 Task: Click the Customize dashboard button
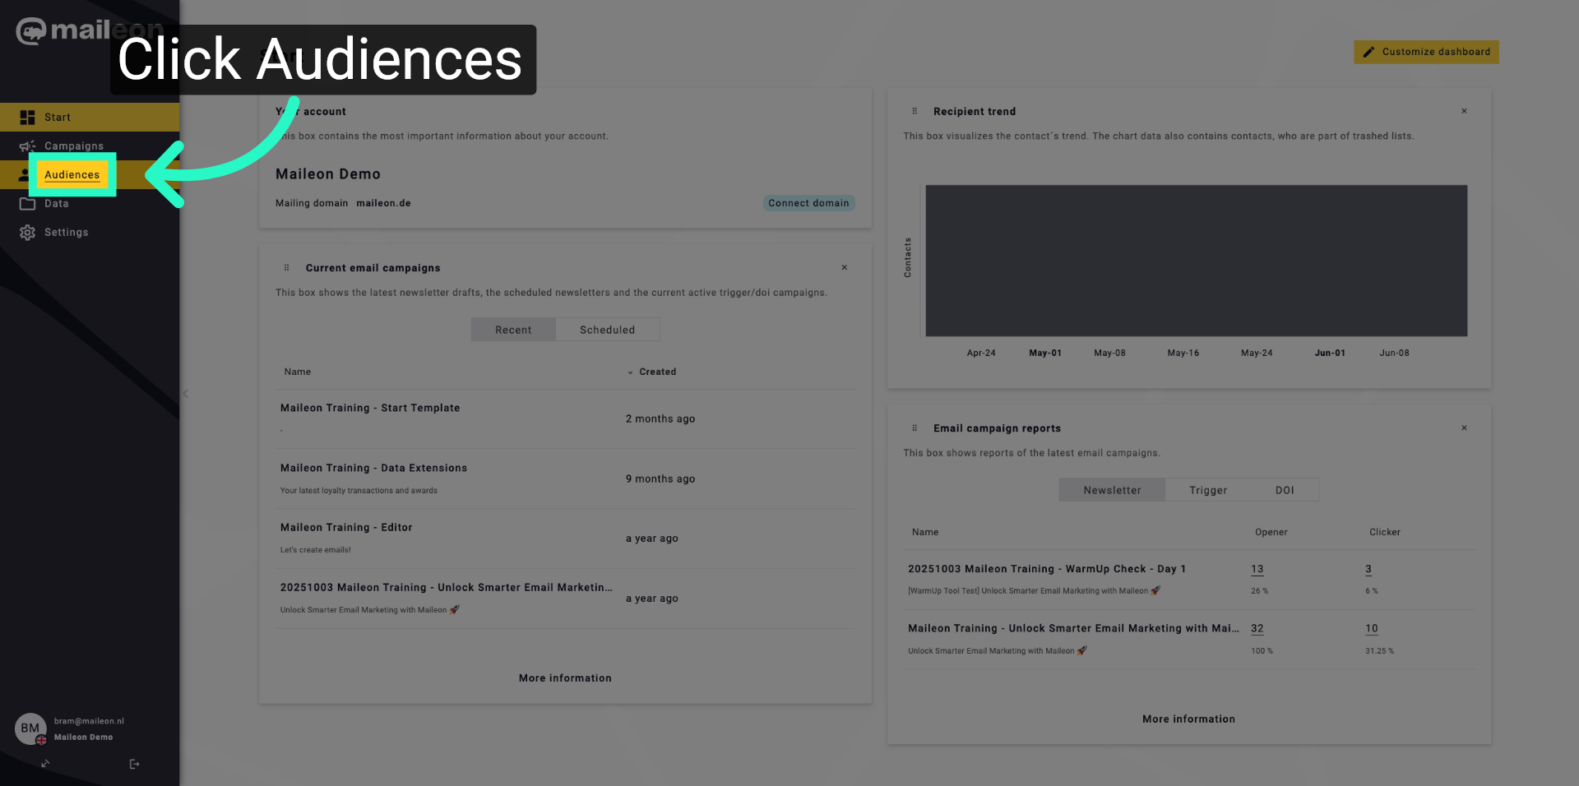pyautogui.click(x=1427, y=52)
